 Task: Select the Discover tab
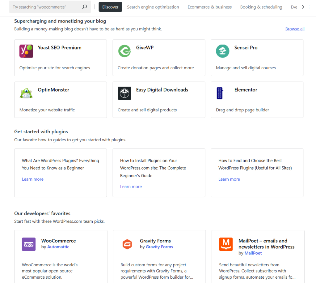(110, 7)
